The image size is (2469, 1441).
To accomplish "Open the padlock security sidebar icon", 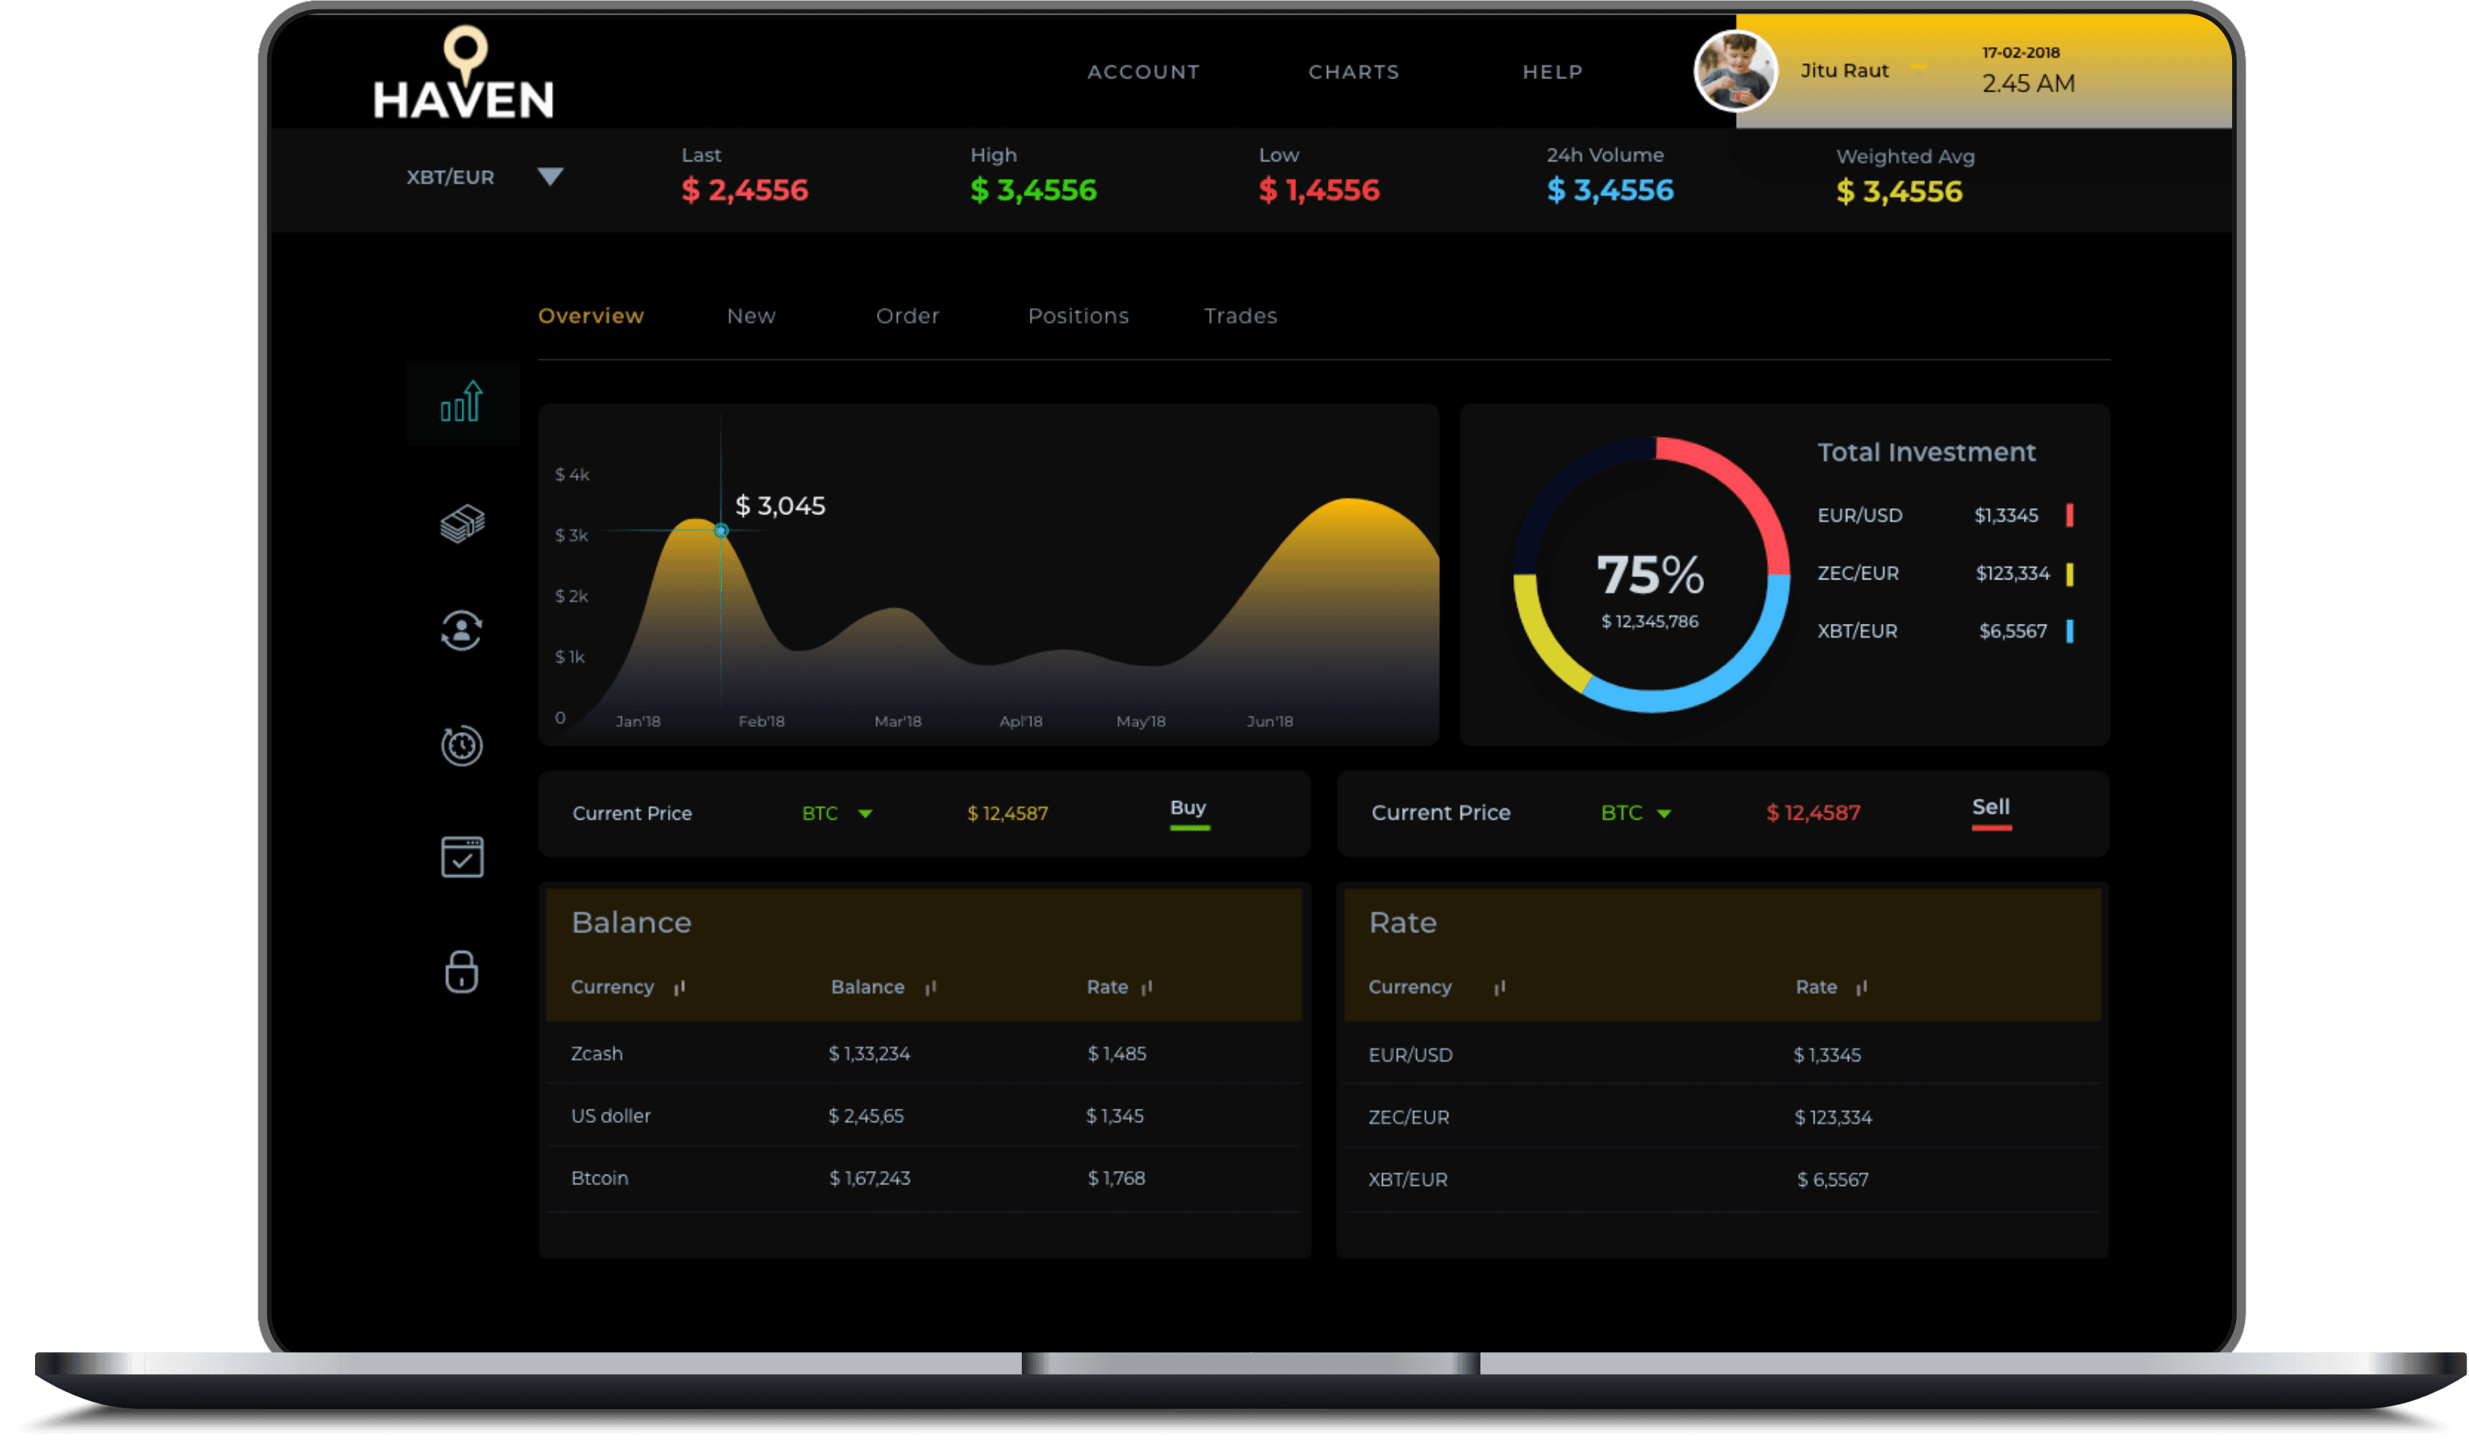I will [461, 974].
